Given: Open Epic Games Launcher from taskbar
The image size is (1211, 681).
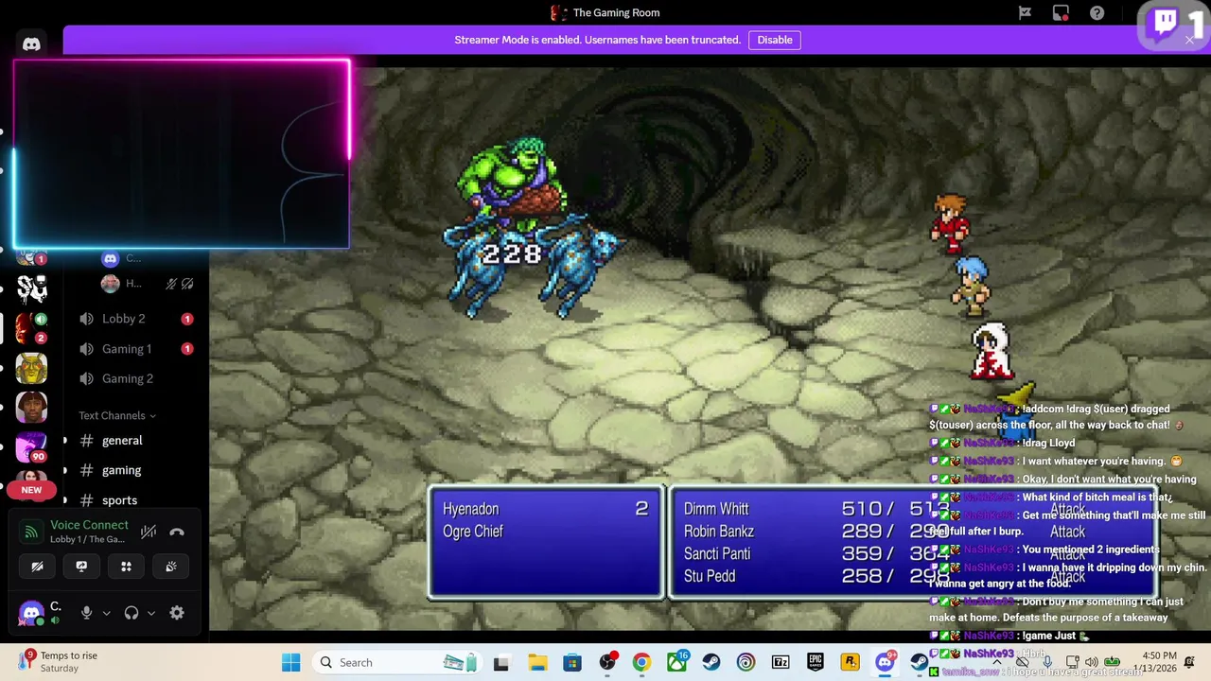Looking at the screenshot, I should pyautogui.click(x=816, y=662).
